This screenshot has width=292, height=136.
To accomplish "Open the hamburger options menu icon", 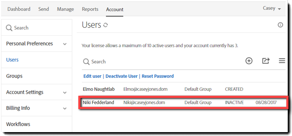I will (282, 61).
